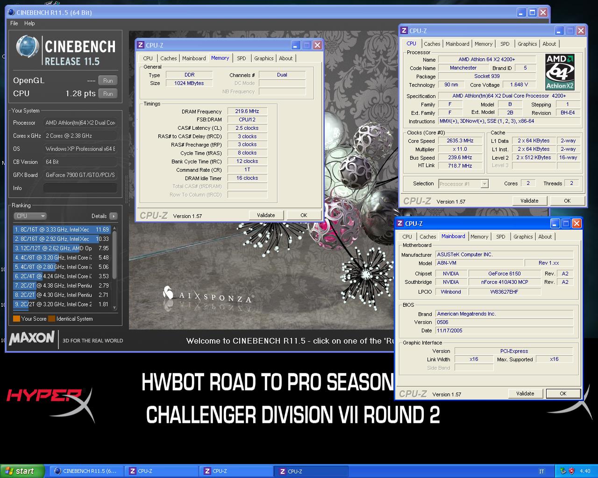Click the AMD Athlon 64 X2 logo

pyautogui.click(x=560, y=72)
